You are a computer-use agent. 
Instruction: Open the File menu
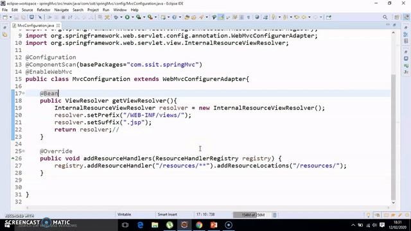[4, 10]
